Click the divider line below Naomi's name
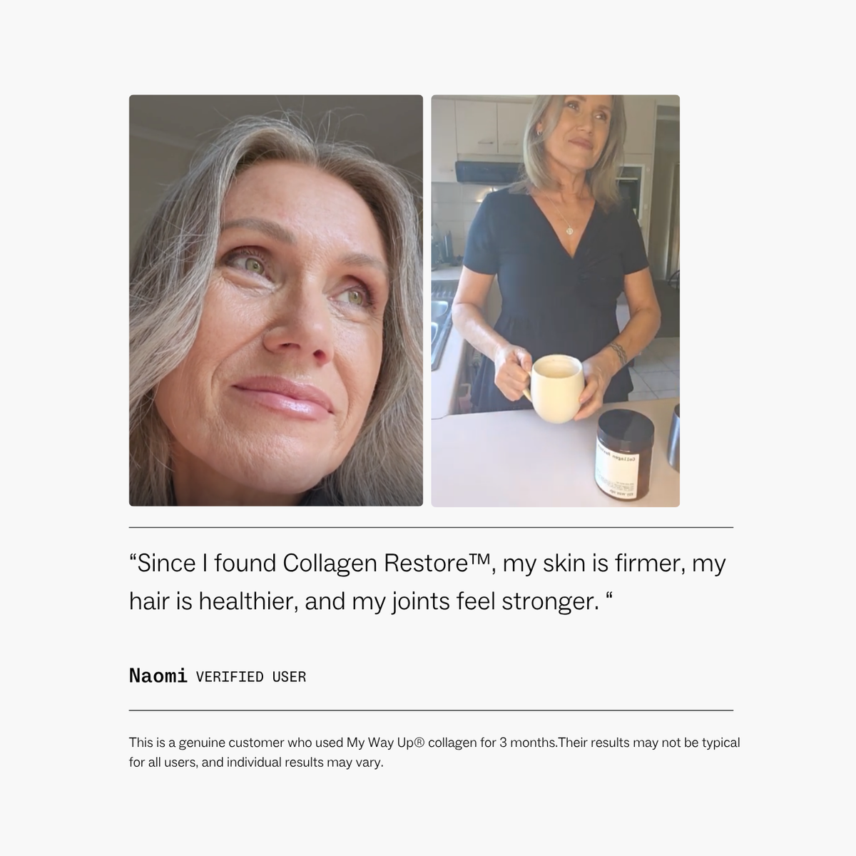Viewport: 856px width, 856px height. (431, 710)
